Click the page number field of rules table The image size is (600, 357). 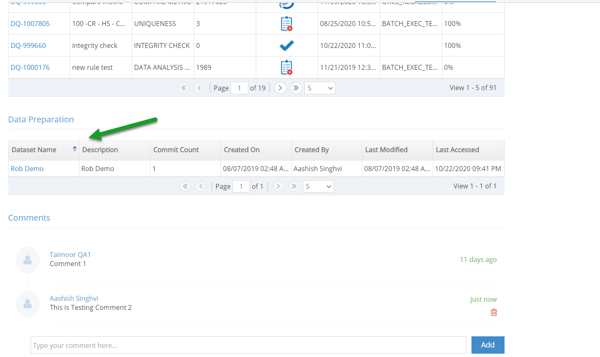[x=239, y=88]
